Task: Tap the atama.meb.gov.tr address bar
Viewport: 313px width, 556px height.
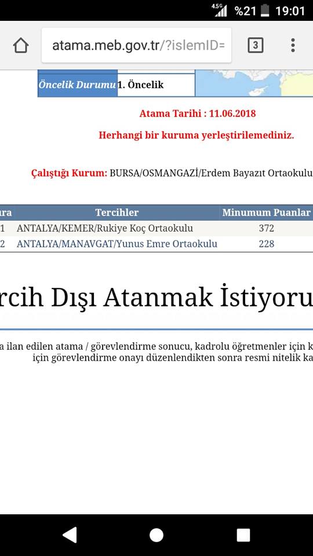Action: (136, 45)
